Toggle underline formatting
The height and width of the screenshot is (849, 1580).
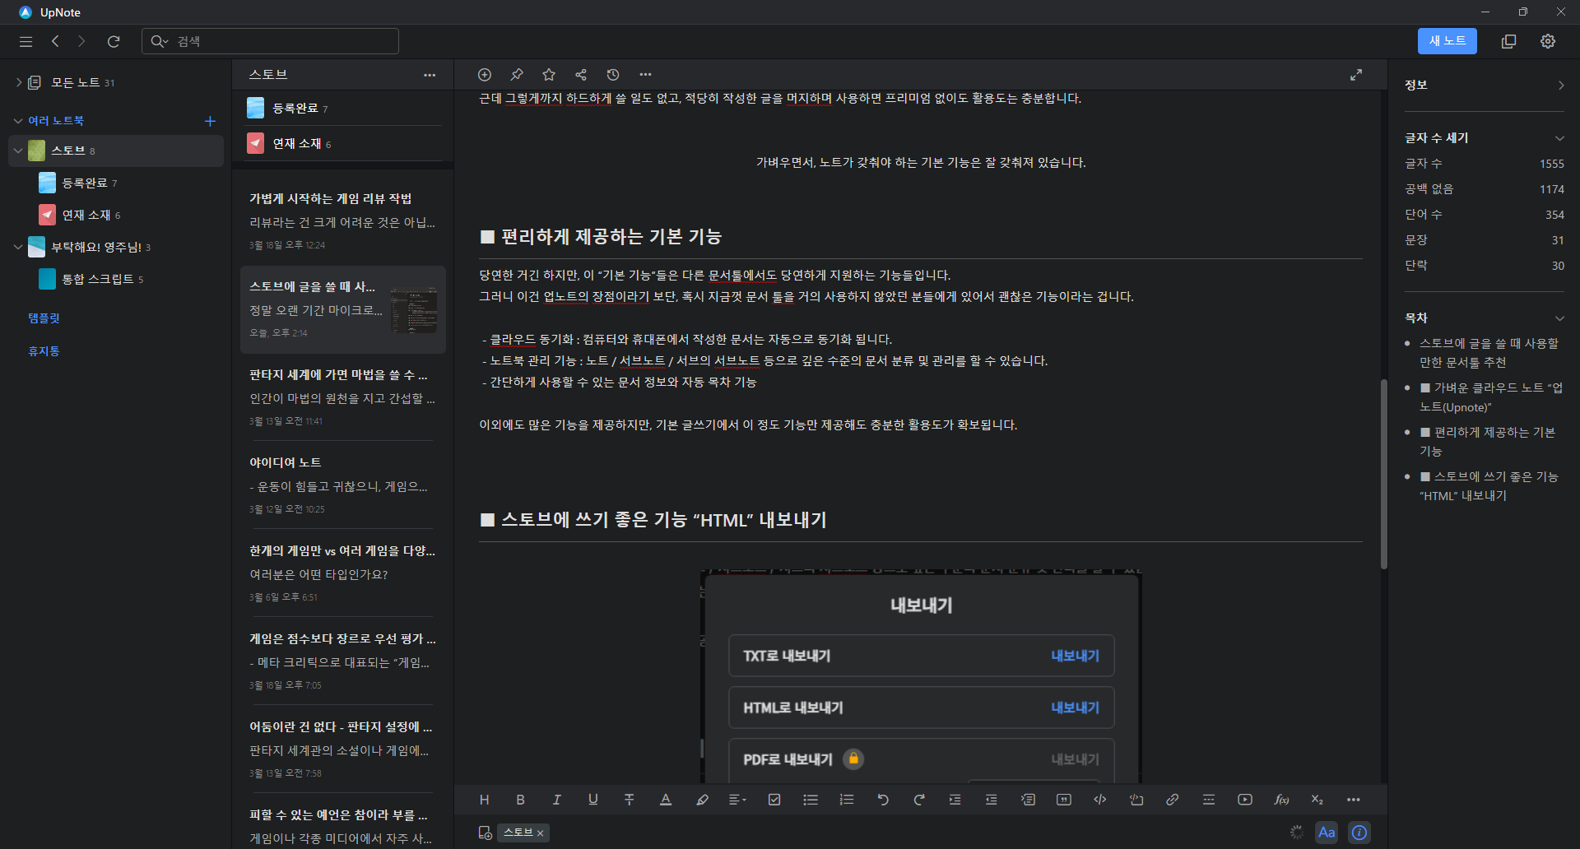pos(593,800)
